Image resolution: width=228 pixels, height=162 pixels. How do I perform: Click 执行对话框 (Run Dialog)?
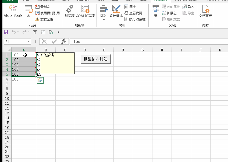134,19
